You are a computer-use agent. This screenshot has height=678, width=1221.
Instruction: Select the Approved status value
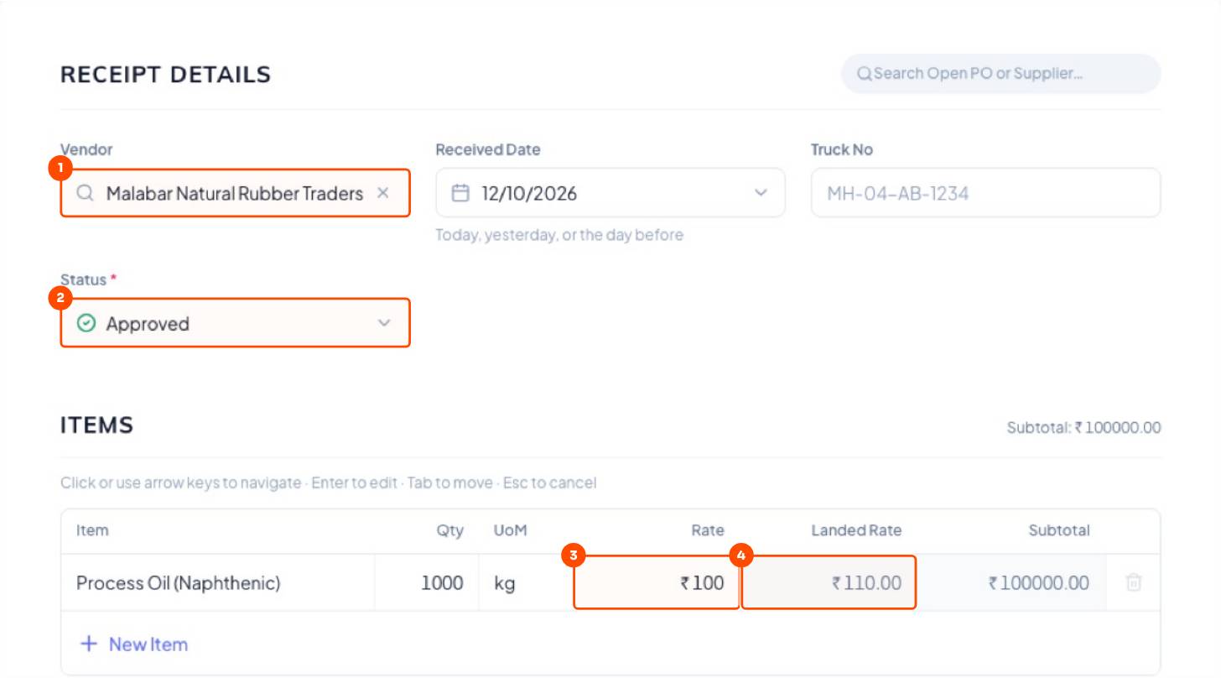tap(148, 324)
